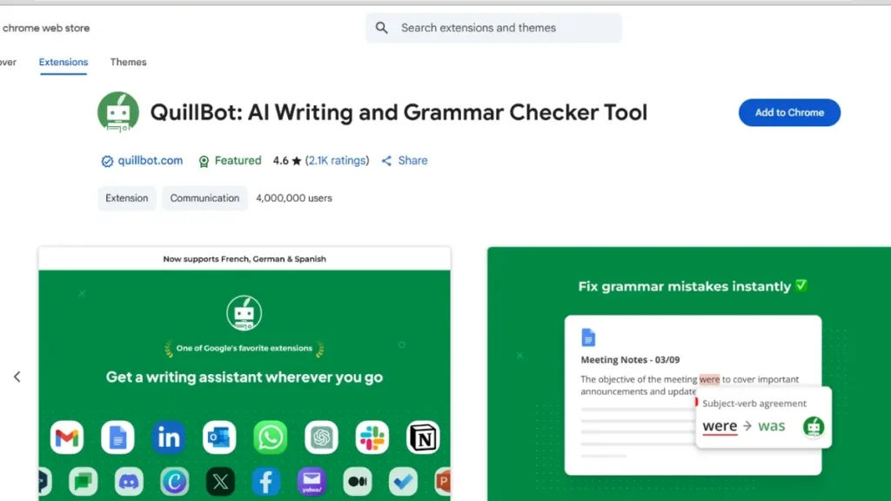Click the QuillBot logo in the green banner
891x501 pixels.
pos(244,313)
